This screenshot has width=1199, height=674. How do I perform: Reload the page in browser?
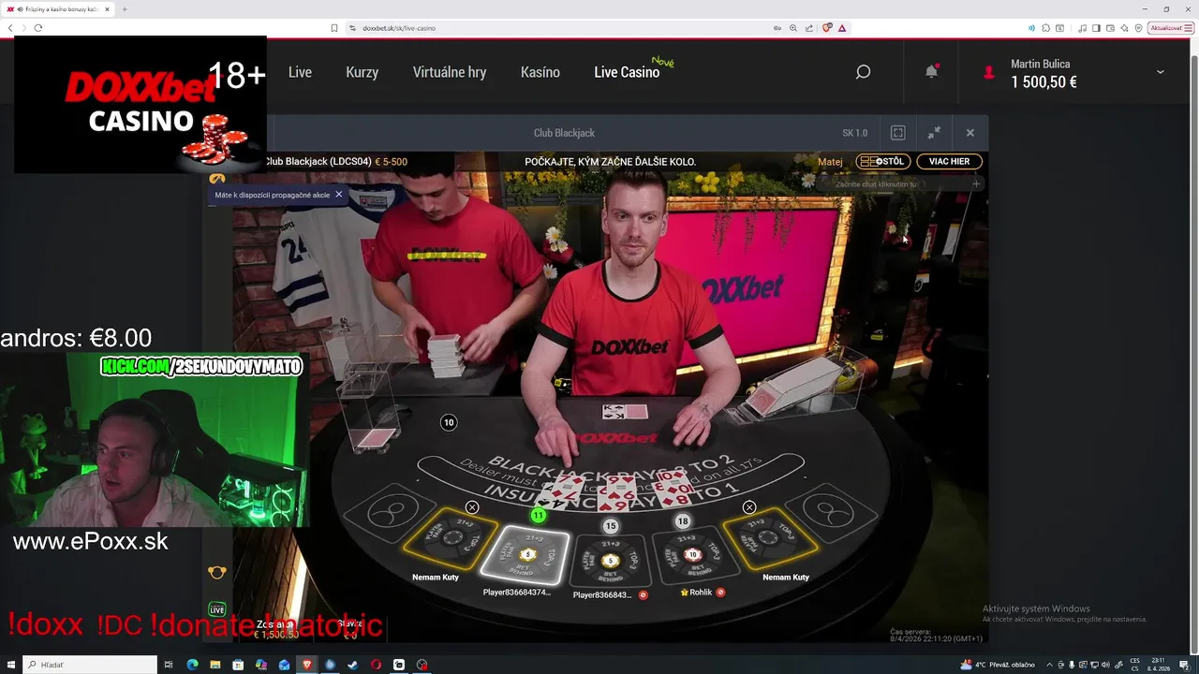click(x=38, y=28)
